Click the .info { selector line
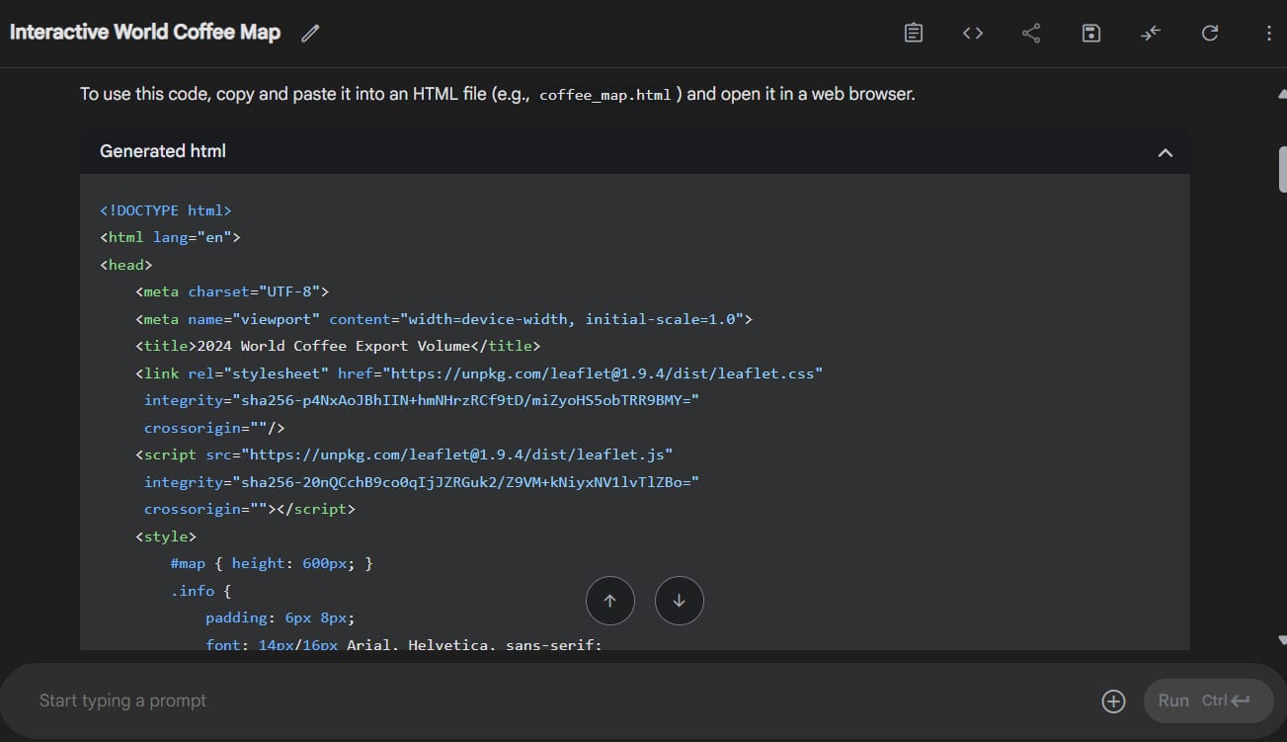This screenshot has width=1287, height=742. coord(201,591)
